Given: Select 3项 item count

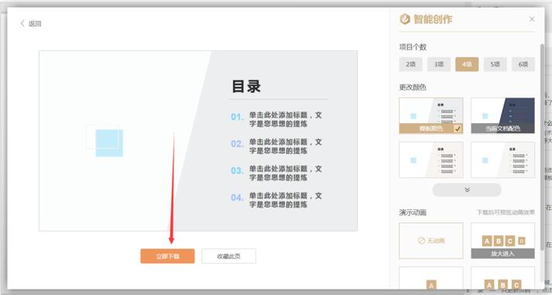Looking at the screenshot, I should coord(439,64).
